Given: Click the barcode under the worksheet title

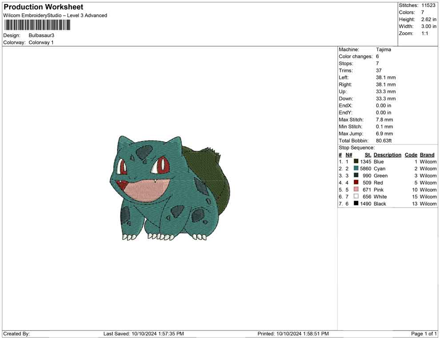Looking at the screenshot, I should pos(37,25).
